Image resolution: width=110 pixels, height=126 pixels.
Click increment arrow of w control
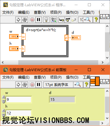[4, 97]
